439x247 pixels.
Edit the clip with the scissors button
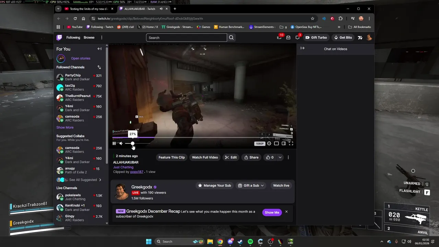230,157
